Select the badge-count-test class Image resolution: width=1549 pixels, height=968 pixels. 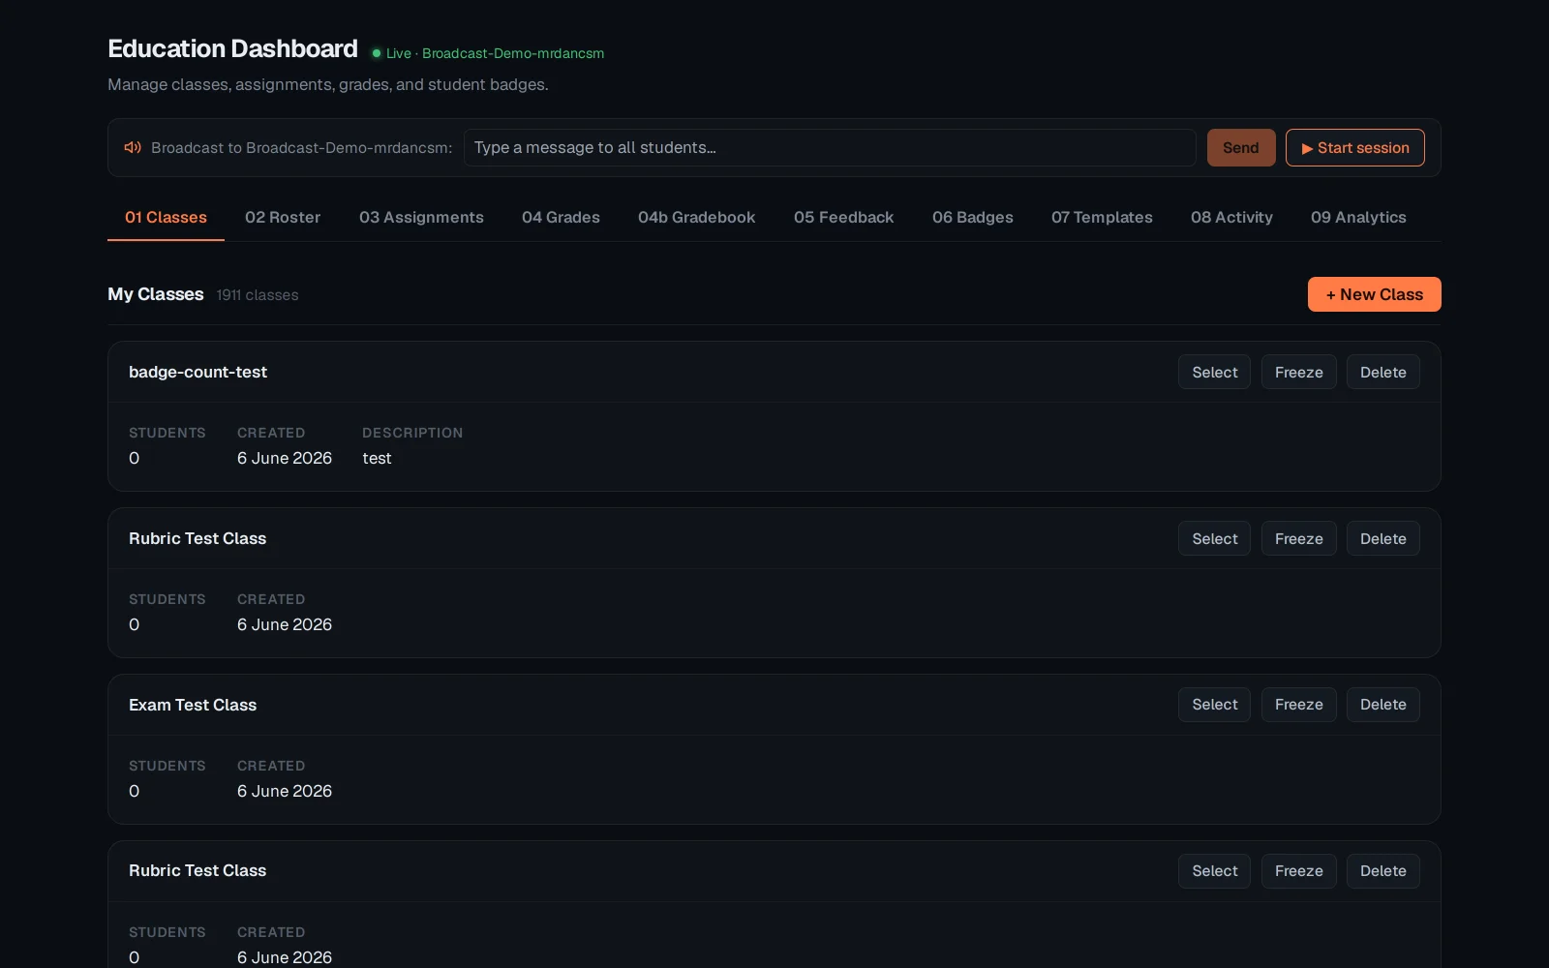tap(1214, 372)
